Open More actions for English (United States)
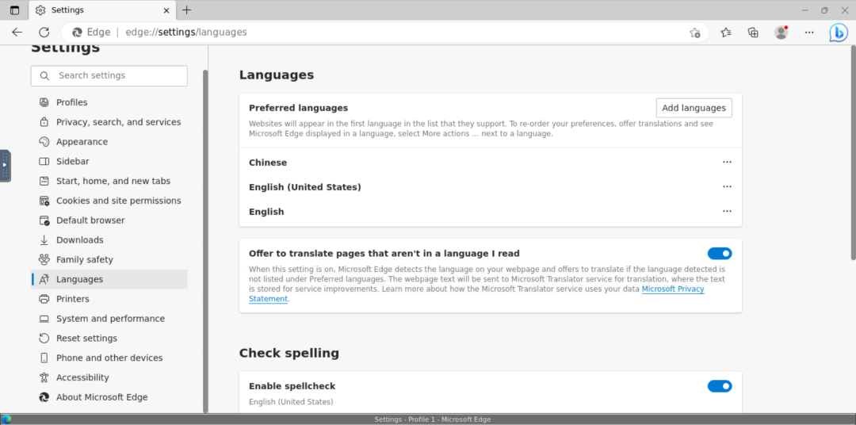 point(727,187)
